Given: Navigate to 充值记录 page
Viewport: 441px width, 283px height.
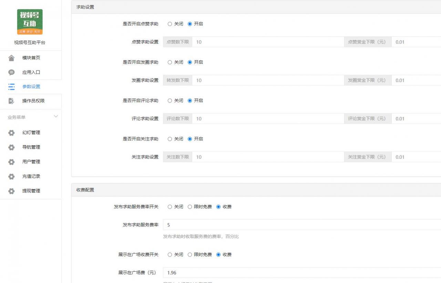Looking at the screenshot, I should pyautogui.click(x=32, y=176).
